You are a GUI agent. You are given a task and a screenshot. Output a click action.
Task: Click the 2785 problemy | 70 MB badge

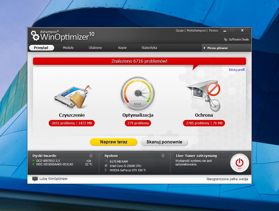tap(204, 123)
